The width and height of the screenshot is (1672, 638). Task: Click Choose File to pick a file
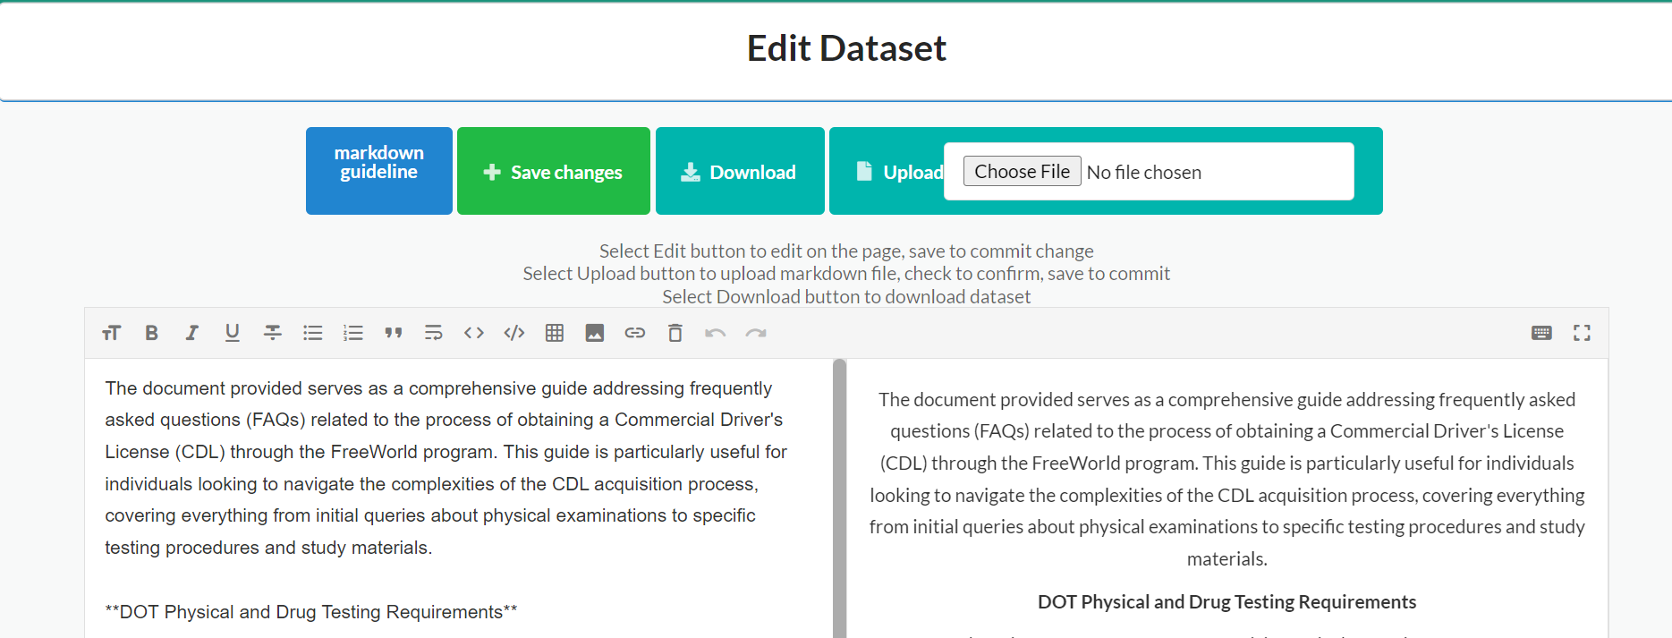point(1022,171)
